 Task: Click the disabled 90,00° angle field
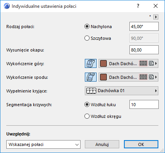(144, 38)
